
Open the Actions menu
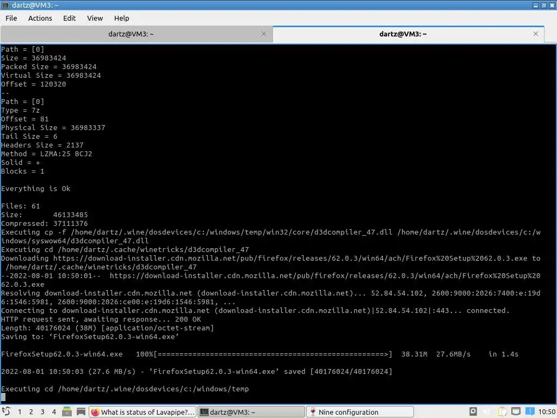pos(40,18)
